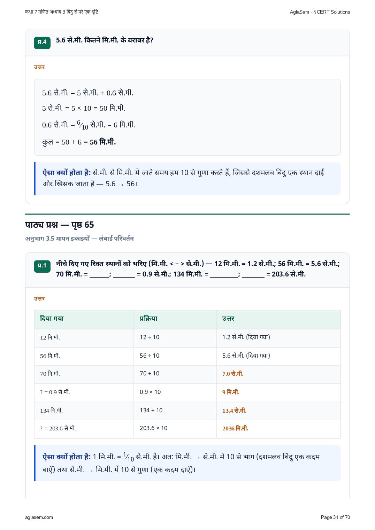Screen dimensions: 375x530
Task: Click the AglaSem · NCERT Solutions header text
Action: 320,12
